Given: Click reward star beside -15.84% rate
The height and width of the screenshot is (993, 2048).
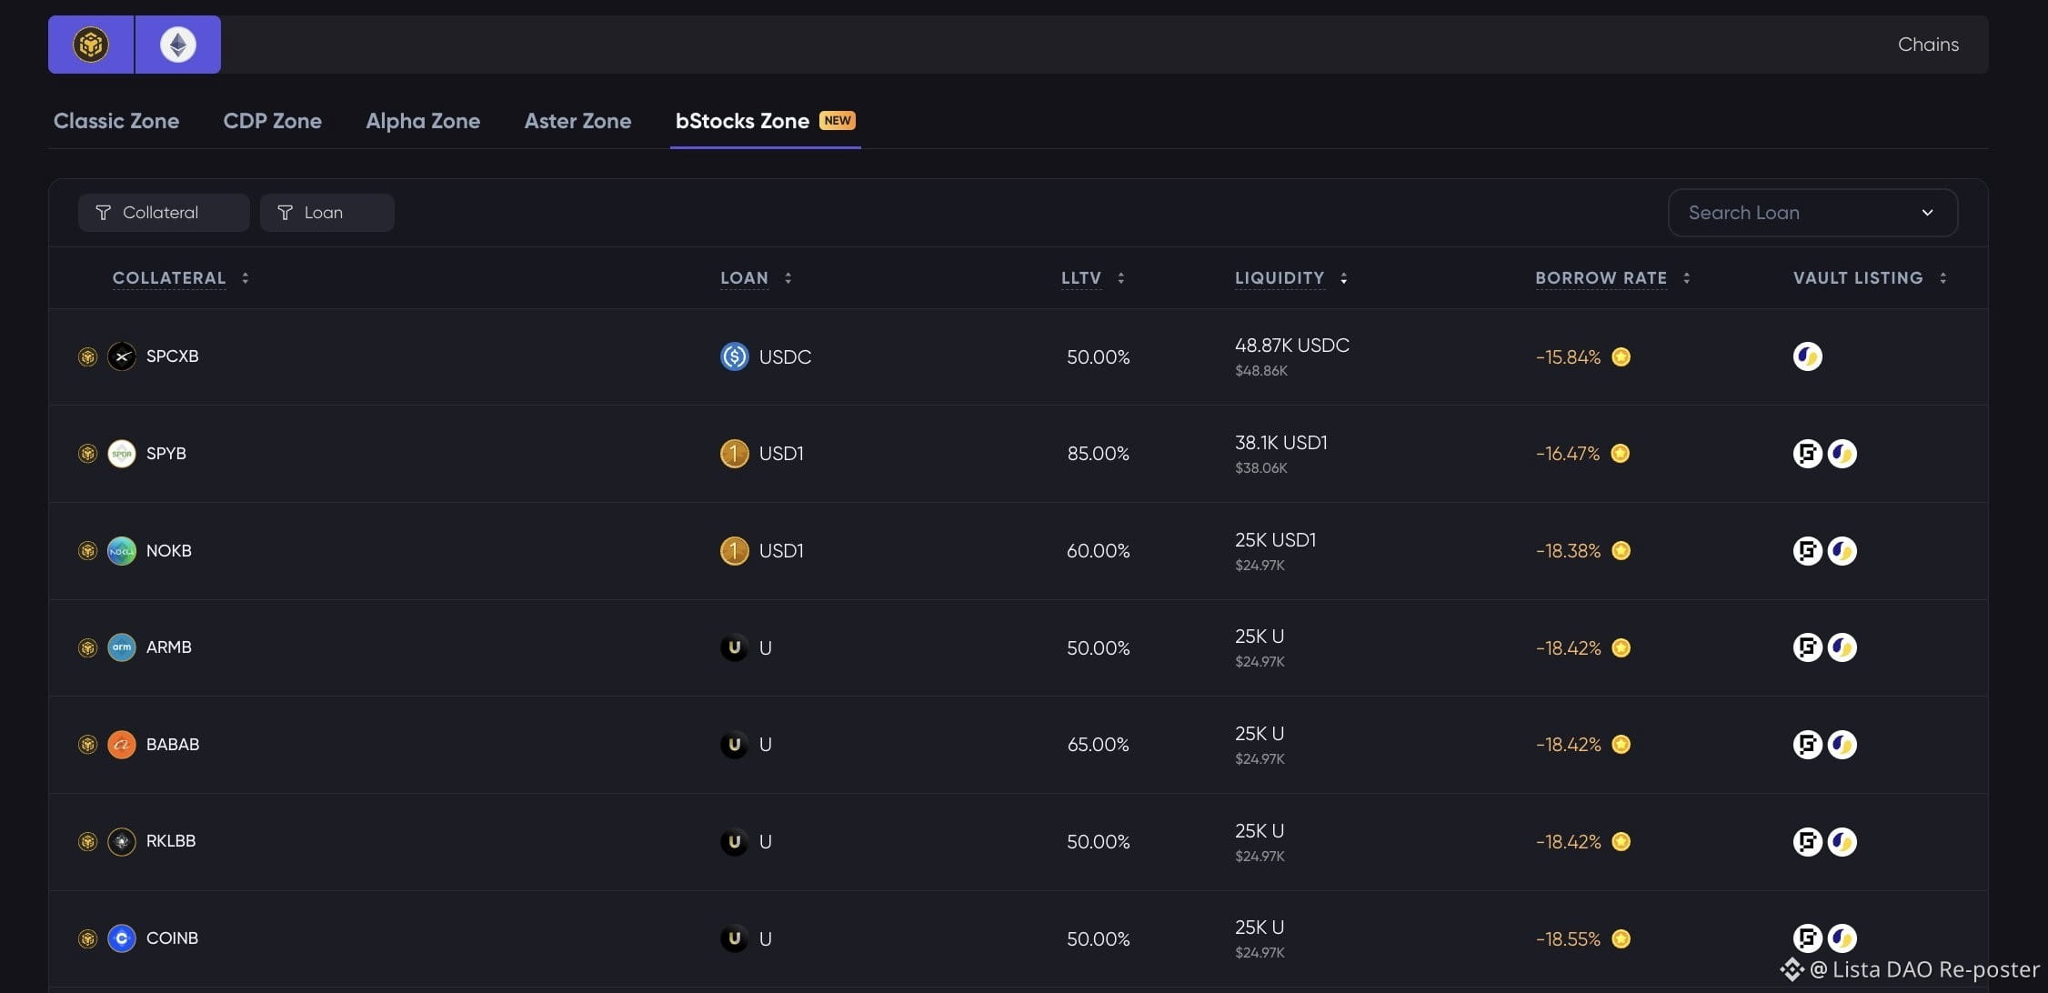Looking at the screenshot, I should 1621,356.
